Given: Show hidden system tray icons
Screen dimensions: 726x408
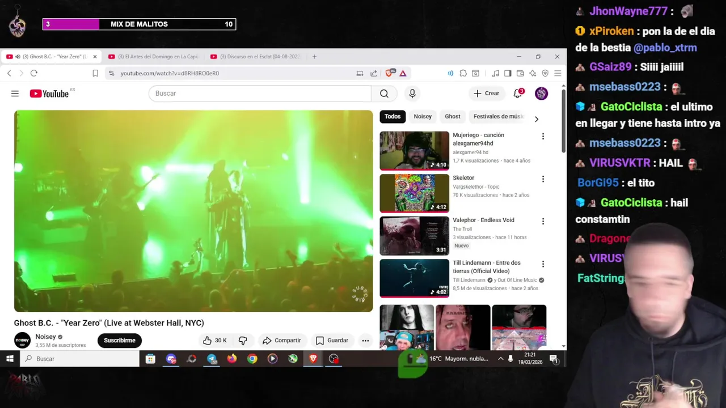Looking at the screenshot, I should coord(500,359).
